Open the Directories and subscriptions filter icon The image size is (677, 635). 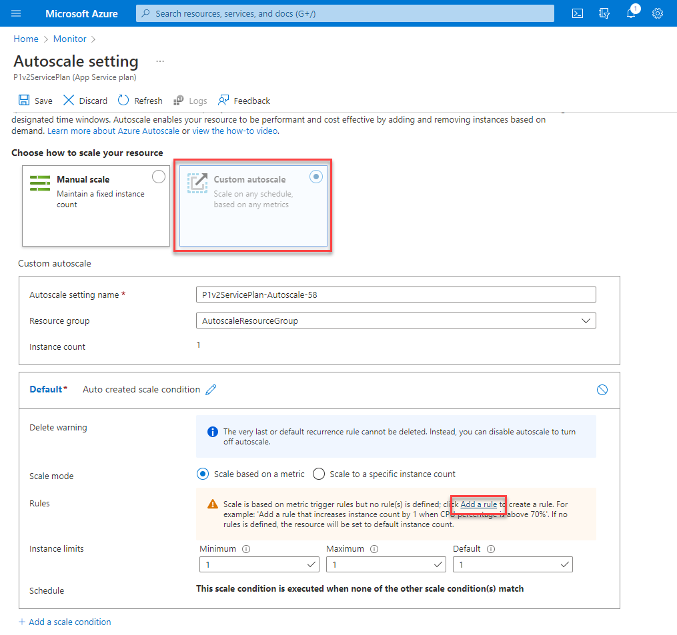[605, 13]
